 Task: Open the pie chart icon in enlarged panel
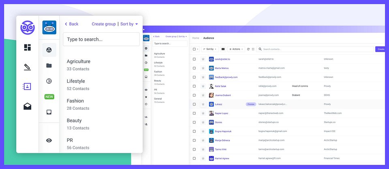click(49, 81)
